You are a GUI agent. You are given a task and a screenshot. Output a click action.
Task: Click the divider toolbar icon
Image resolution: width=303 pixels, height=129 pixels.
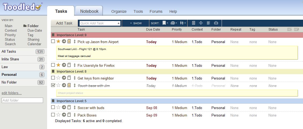(x=201, y=23)
